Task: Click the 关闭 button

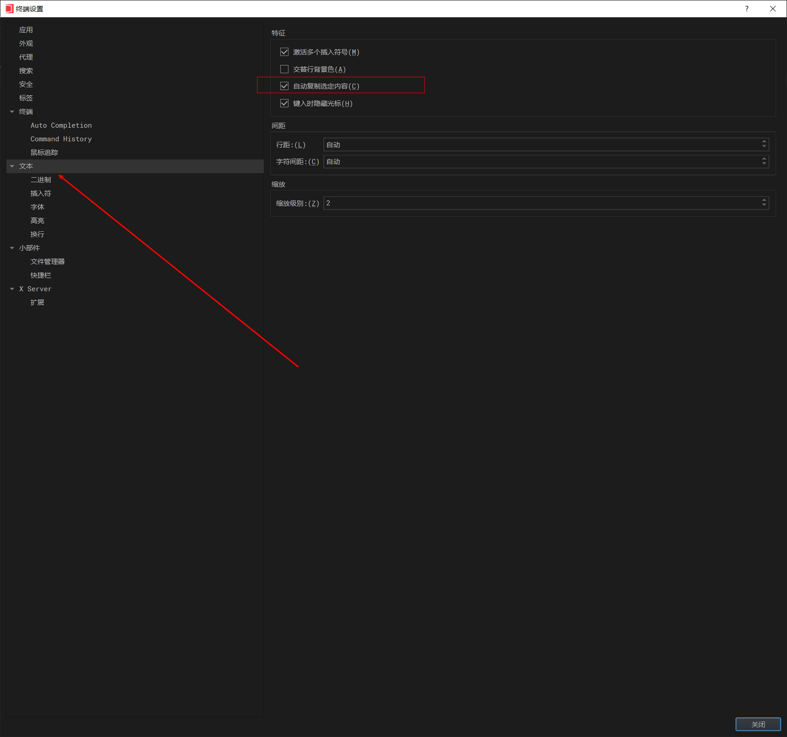Action: (x=758, y=724)
